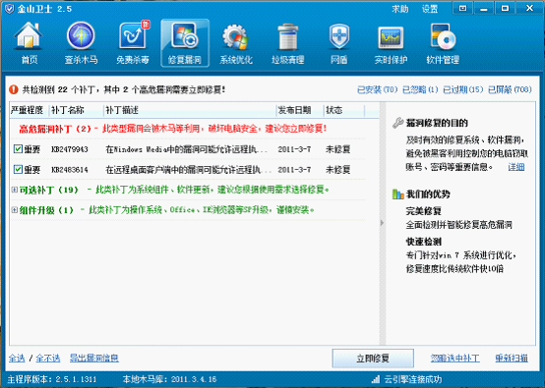Minimize the 金山卫士 window
The image size is (545, 388).
coord(483,8)
